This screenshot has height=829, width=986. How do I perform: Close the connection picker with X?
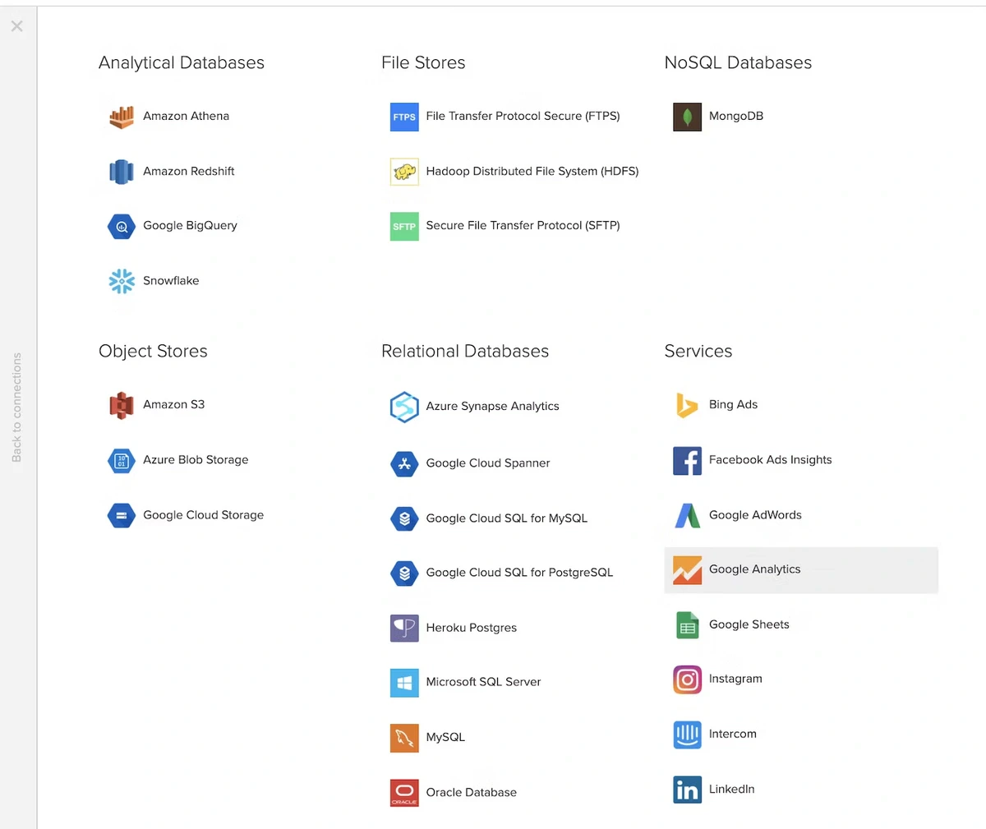tap(16, 26)
